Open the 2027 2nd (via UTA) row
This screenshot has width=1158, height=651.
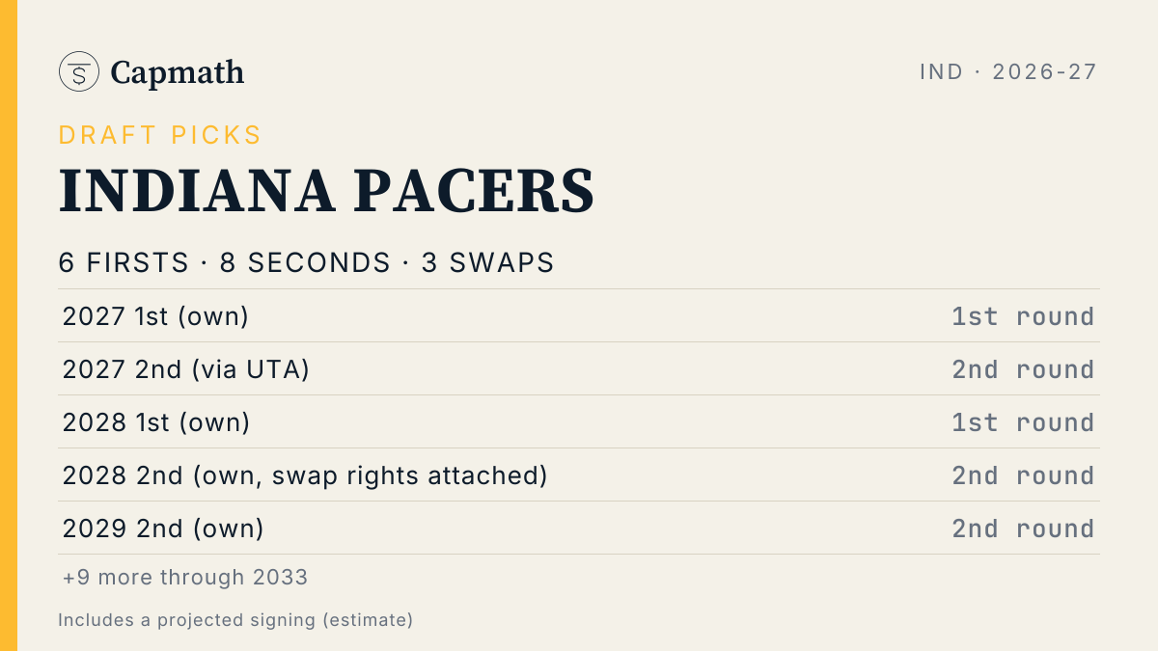(x=579, y=368)
